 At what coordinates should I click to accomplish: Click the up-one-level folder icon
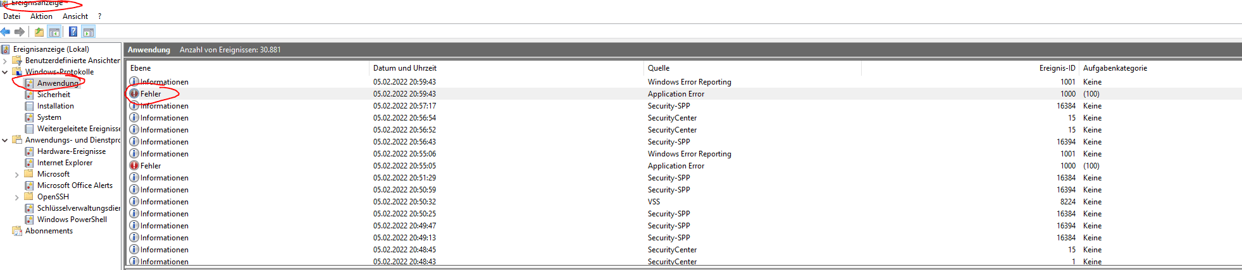click(39, 32)
